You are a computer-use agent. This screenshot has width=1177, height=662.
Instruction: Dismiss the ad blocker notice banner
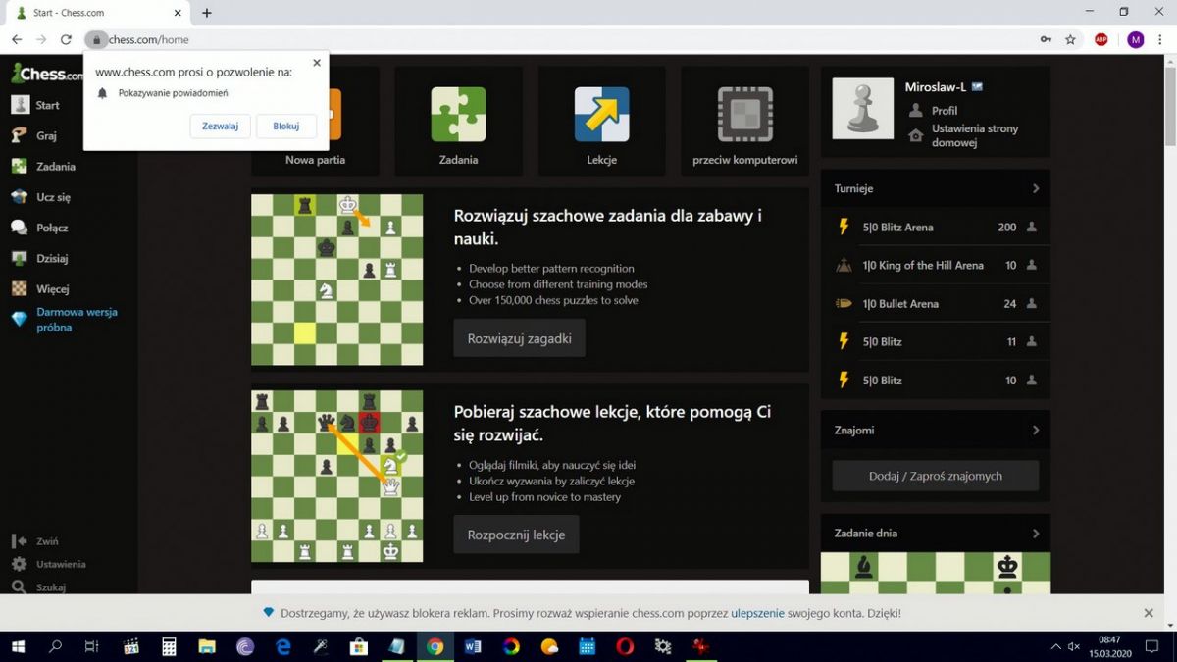pyautogui.click(x=1149, y=613)
